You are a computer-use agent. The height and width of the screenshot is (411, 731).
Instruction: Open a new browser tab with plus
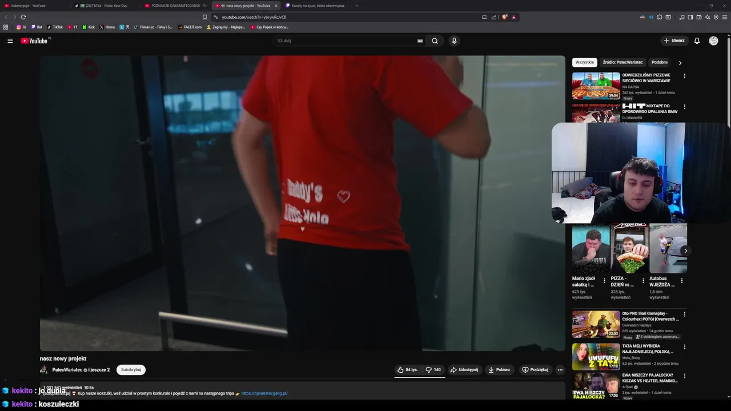(357, 6)
